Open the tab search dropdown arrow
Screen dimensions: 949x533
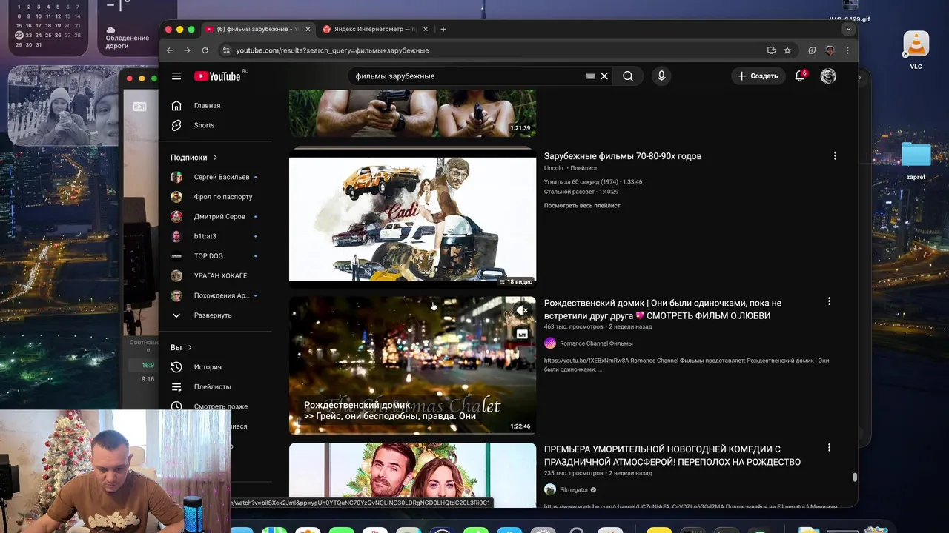point(848,30)
